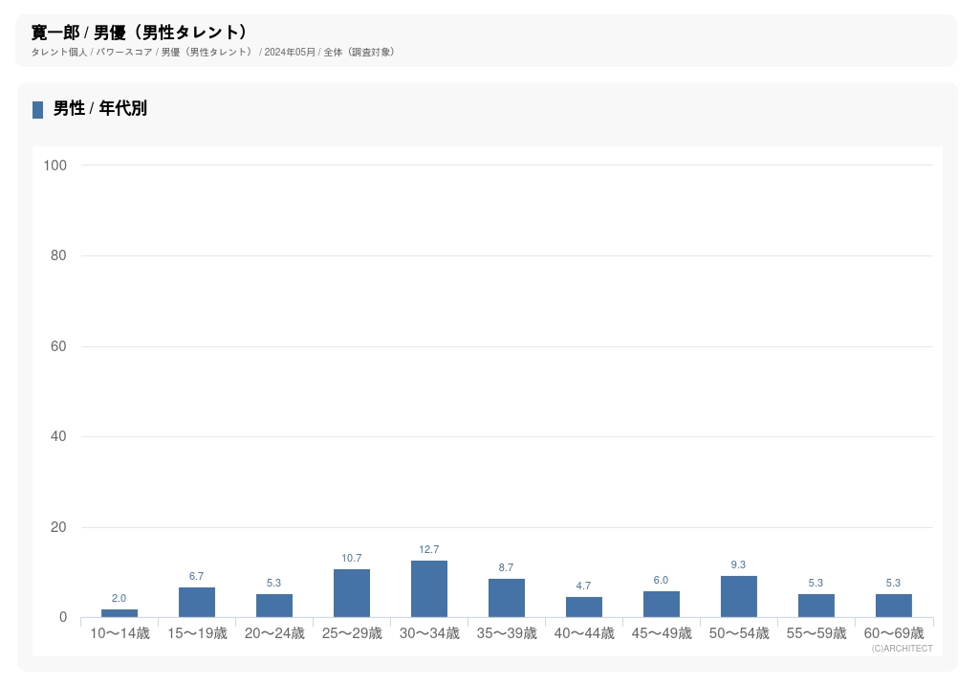Image resolution: width=979 pixels, height=686 pixels.
Task: Select the 40〜44歳 bar
Action: click(584, 608)
